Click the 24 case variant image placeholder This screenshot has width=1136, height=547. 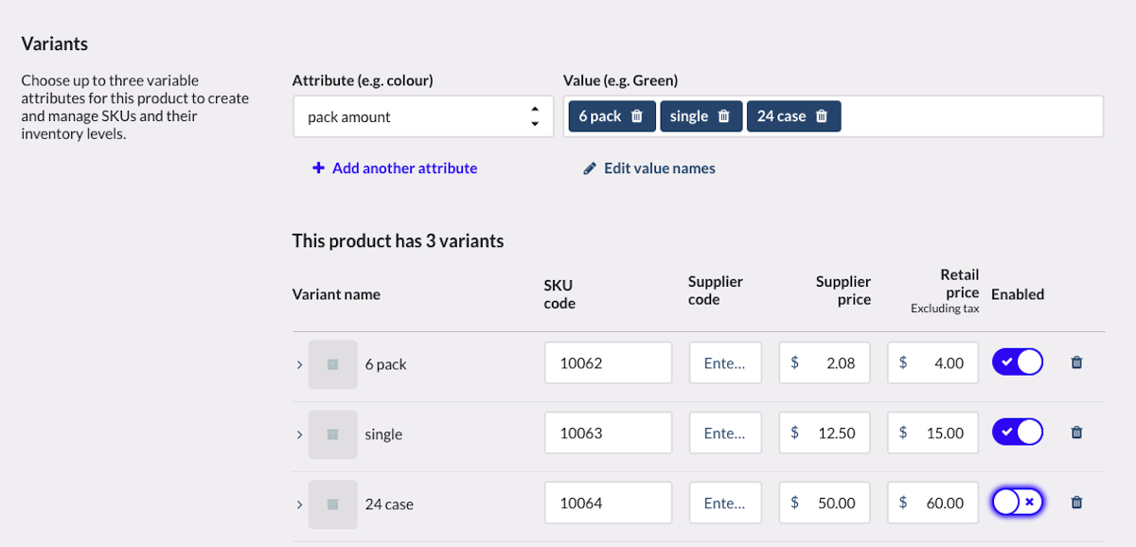click(x=333, y=504)
